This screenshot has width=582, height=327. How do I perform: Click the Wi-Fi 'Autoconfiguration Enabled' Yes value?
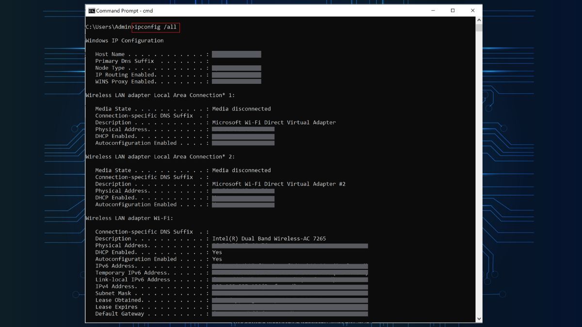point(217,259)
